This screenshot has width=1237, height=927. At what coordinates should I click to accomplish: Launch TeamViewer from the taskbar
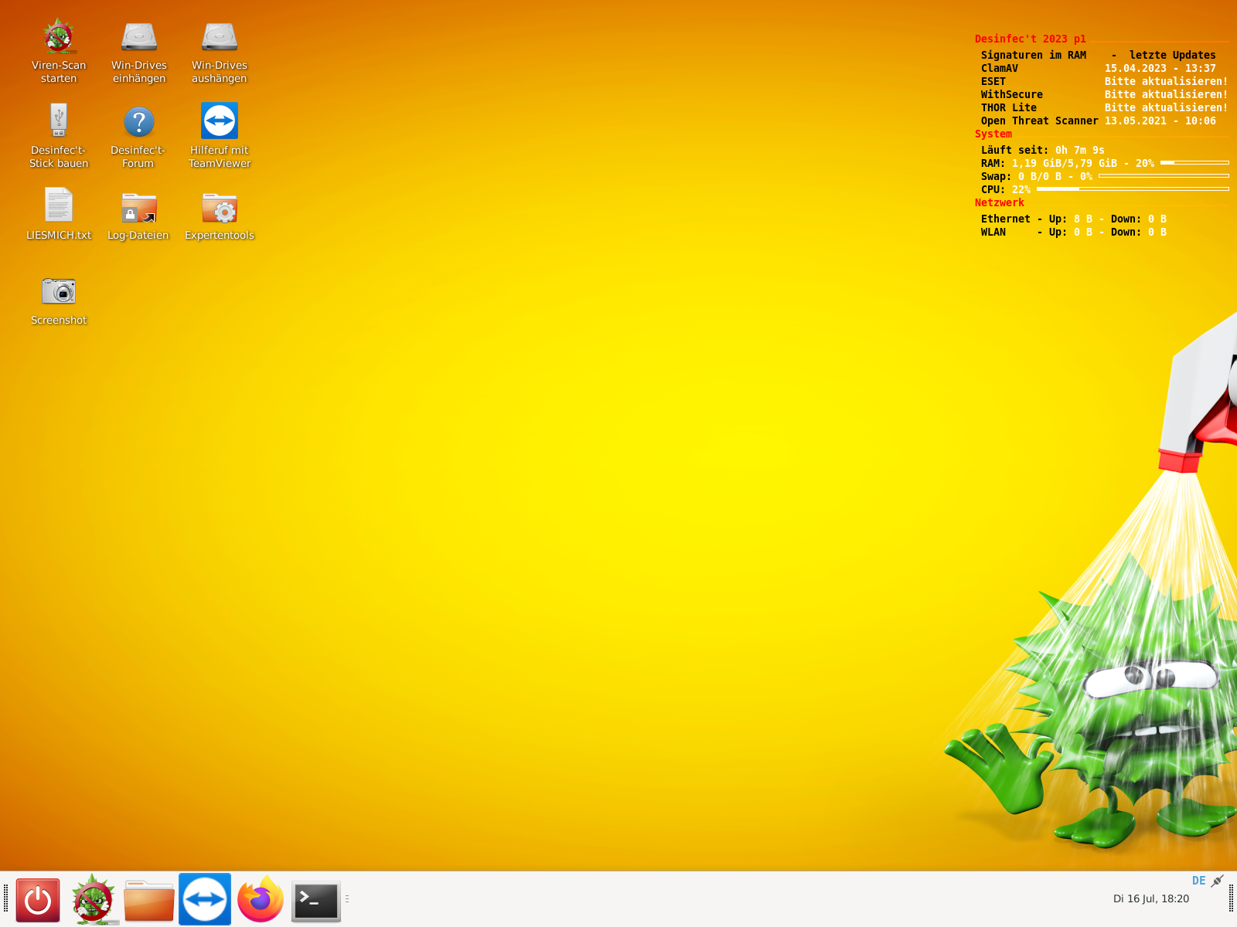205,900
